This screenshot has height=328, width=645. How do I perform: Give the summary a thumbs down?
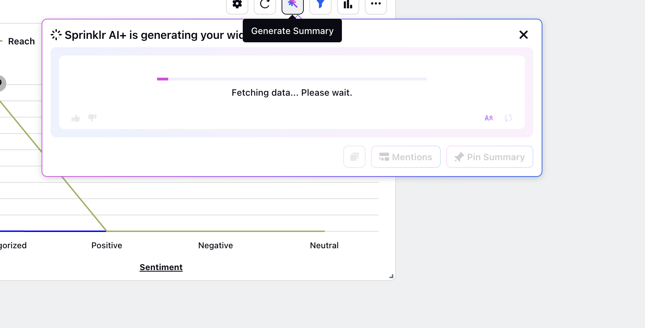92,118
